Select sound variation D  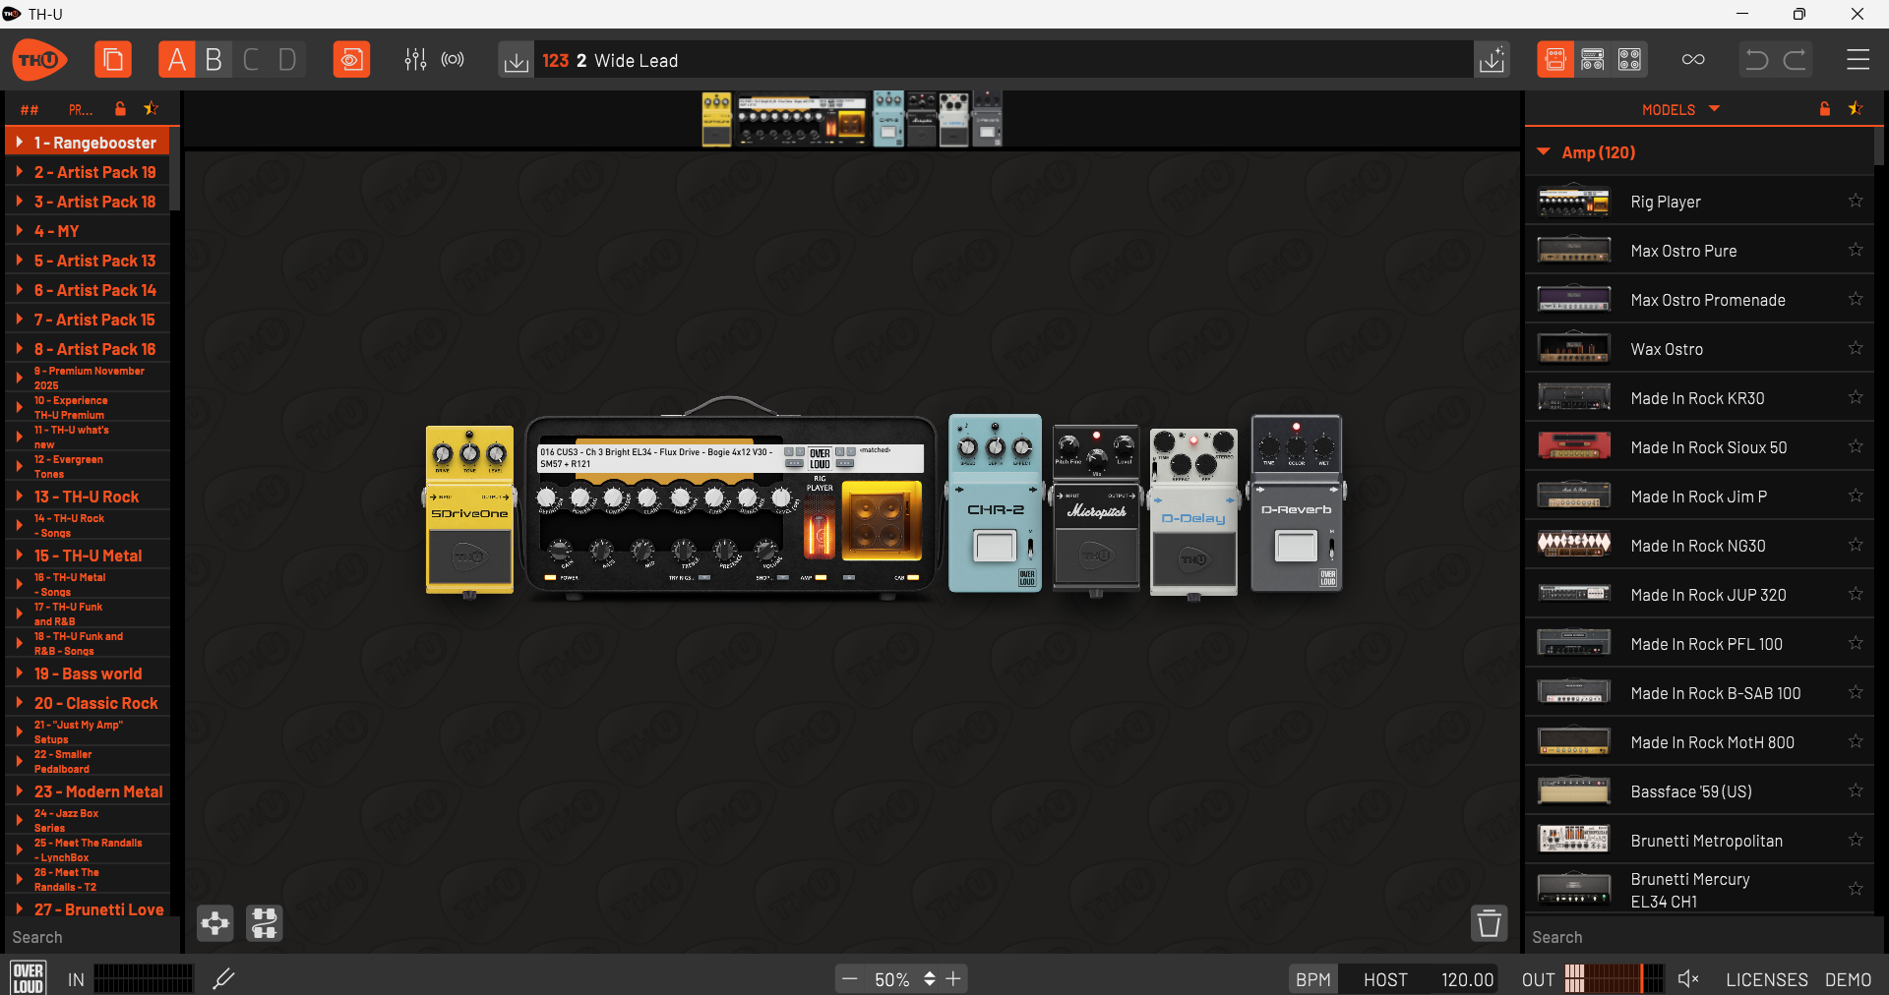pos(287,60)
